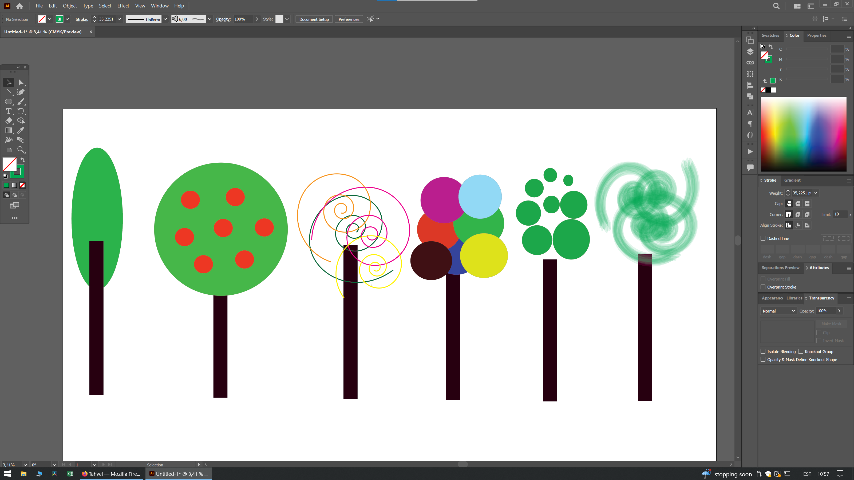Activate the Type tool
Image resolution: width=854 pixels, height=480 pixels.
9,111
